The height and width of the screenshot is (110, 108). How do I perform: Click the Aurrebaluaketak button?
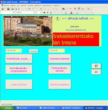pyautogui.click(x=60, y=59)
